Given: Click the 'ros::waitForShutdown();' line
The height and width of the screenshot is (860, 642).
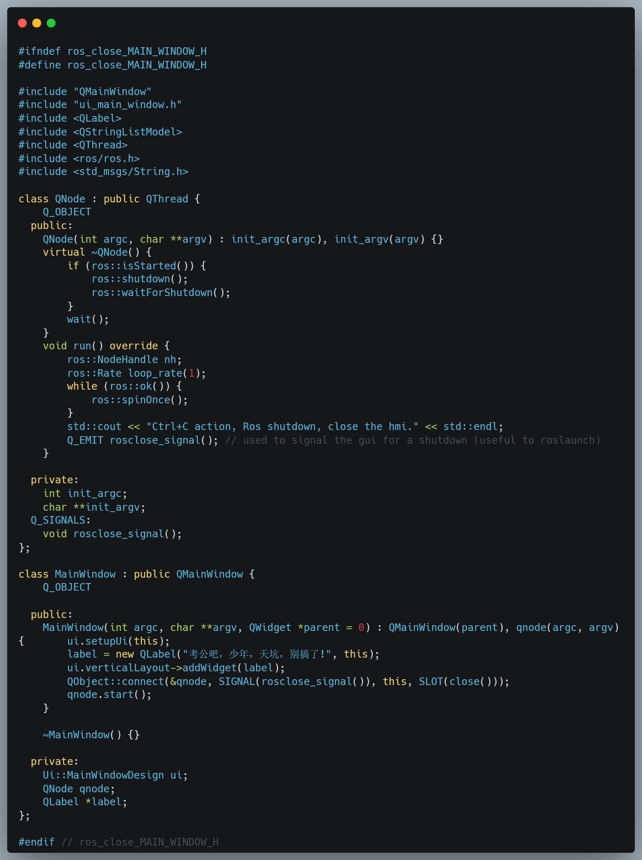Looking at the screenshot, I should tap(161, 293).
